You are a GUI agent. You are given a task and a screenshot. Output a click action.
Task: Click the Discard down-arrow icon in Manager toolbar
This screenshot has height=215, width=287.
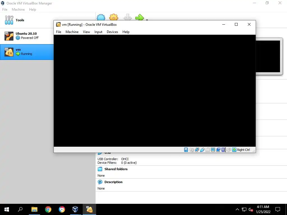pos(128,17)
